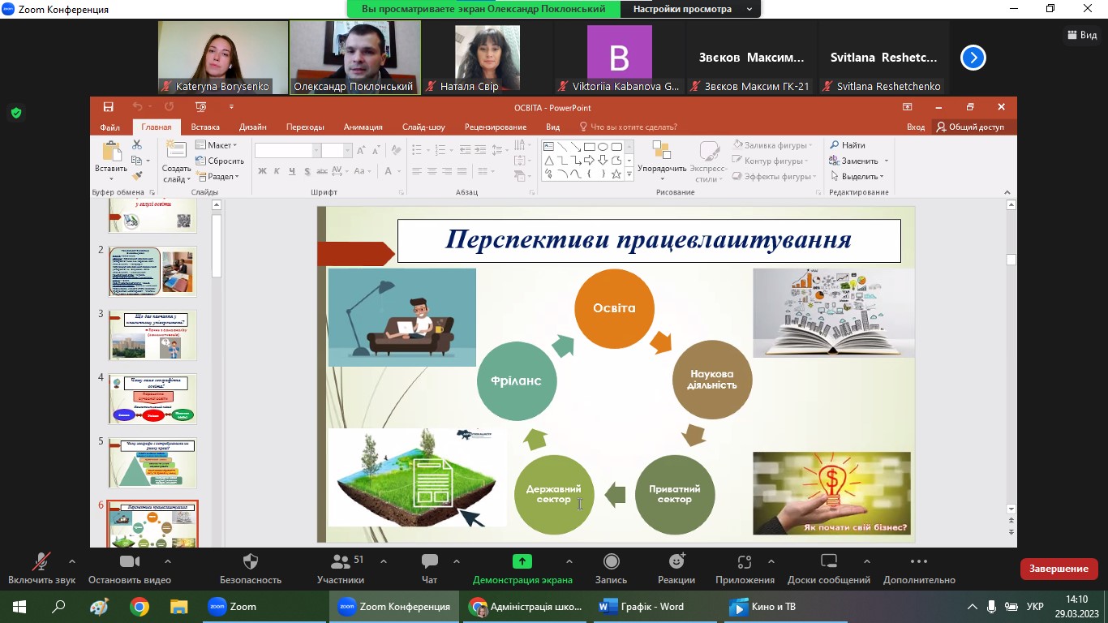Toggle the Вид view layout button
The width and height of the screenshot is (1108, 623).
[1081, 35]
